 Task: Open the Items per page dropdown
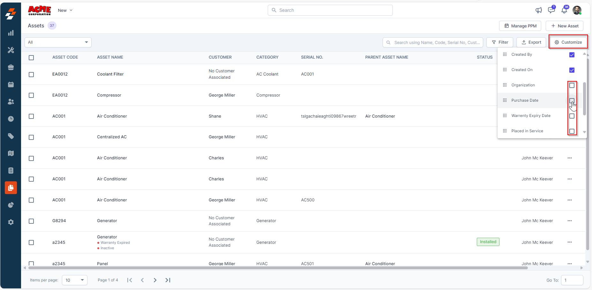75,280
